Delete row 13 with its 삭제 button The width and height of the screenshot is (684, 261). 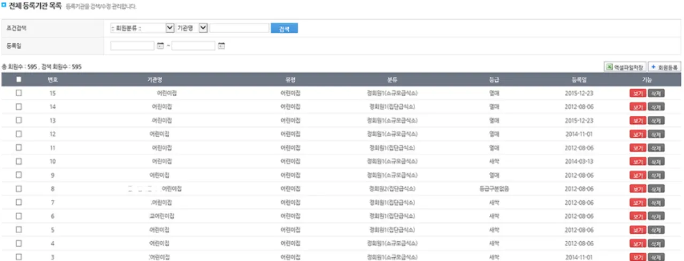click(x=656, y=121)
